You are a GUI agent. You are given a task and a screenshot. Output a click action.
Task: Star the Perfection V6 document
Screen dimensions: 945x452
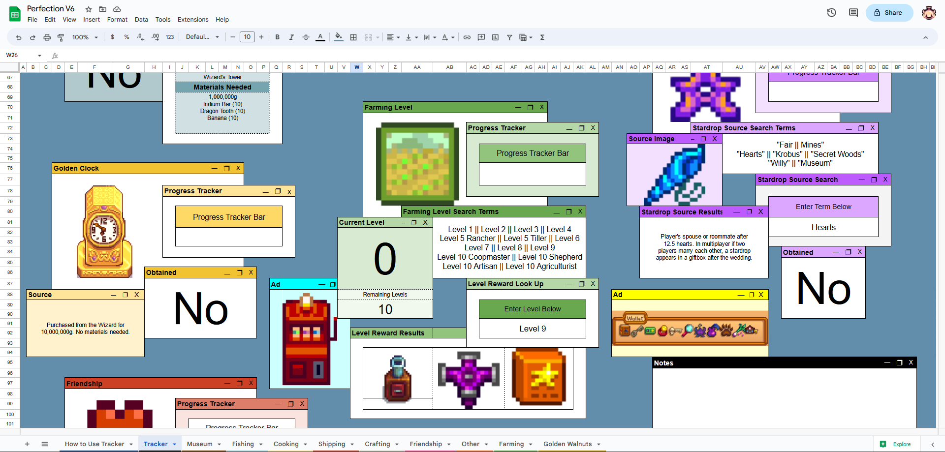click(89, 9)
